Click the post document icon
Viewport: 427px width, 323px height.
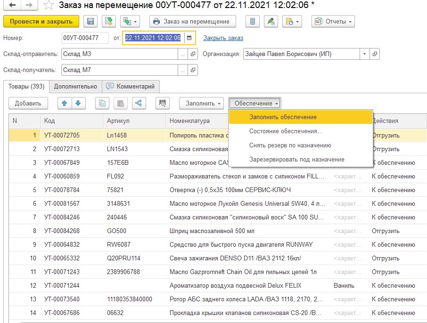click(109, 22)
